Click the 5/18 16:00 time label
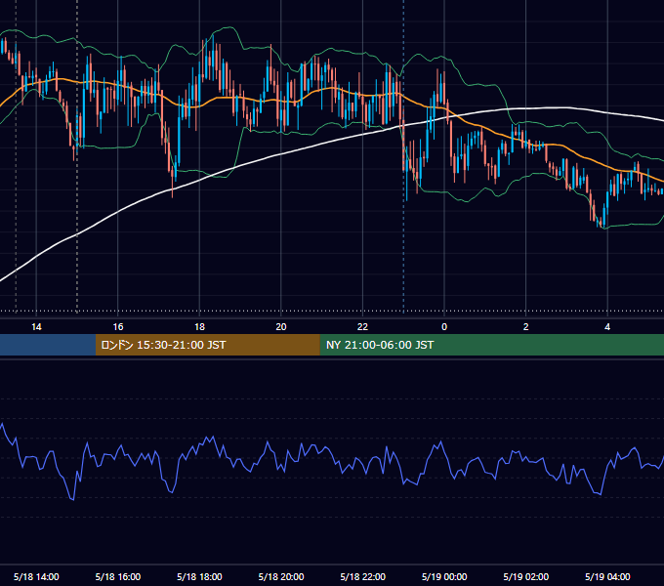Screen dimensions: 664x586 [118, 576]
